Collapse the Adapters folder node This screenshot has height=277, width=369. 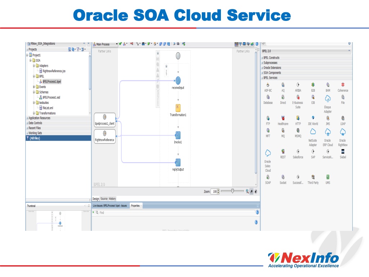[34, 66]
